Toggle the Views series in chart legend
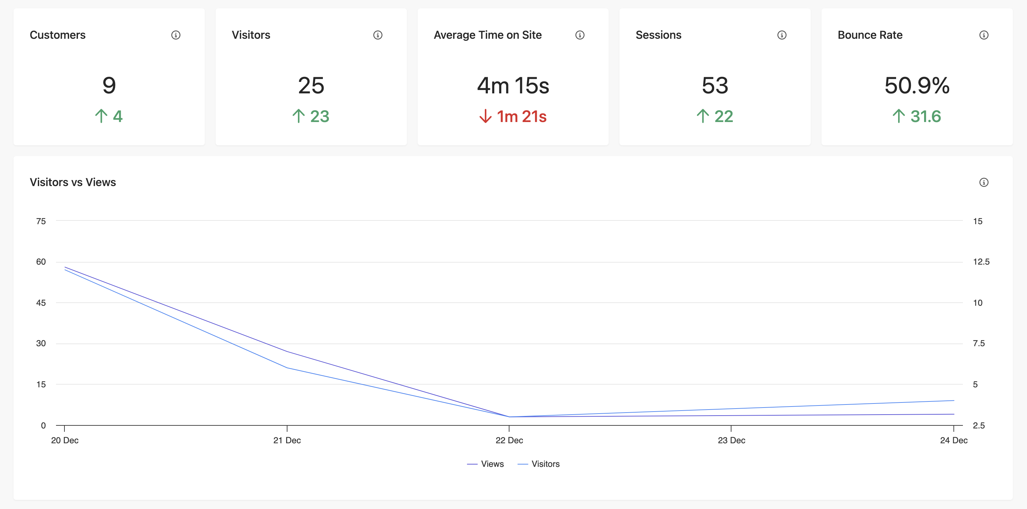 pos(485,464)
